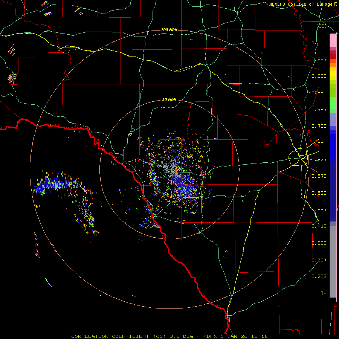
Task: Click the 0.573 color scale value
Action: click(319, 176)
